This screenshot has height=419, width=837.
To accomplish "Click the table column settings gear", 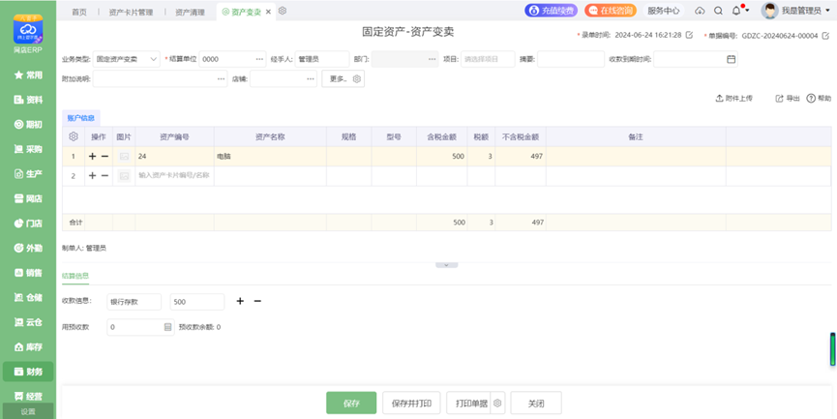I will 74,136.
